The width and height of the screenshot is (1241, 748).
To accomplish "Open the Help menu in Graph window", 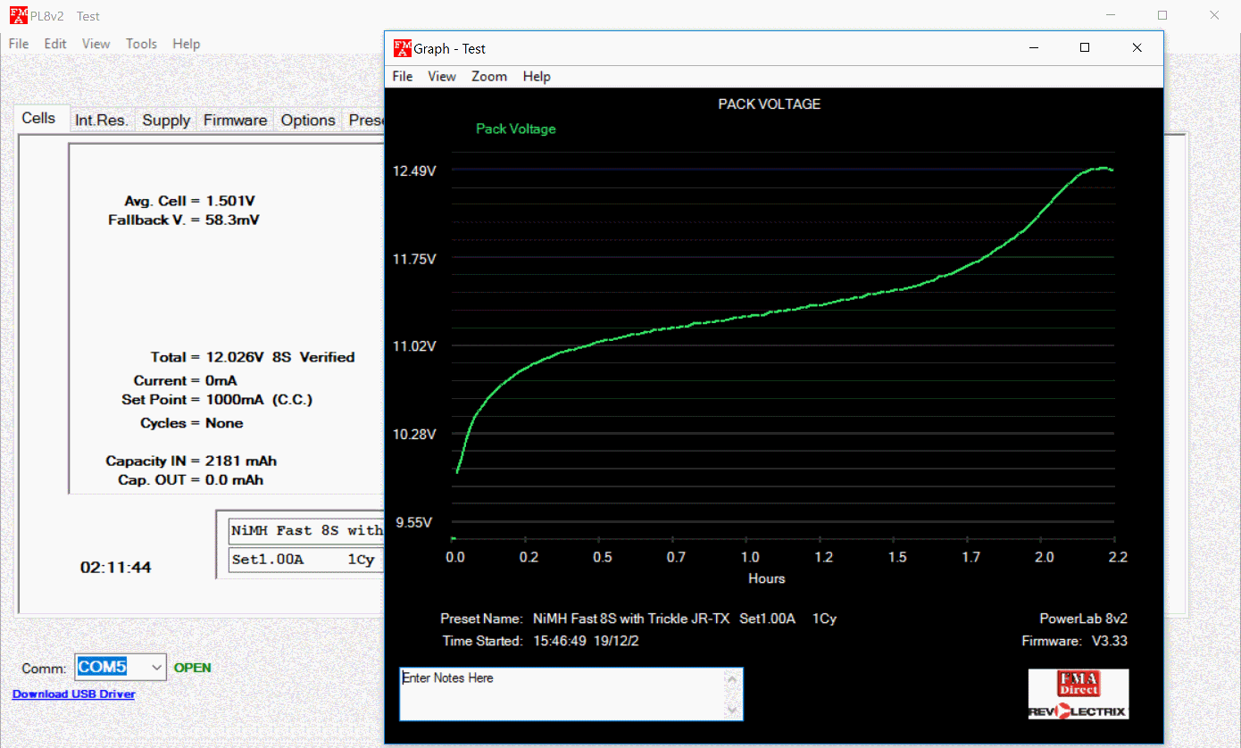I will tap(537, 77).
